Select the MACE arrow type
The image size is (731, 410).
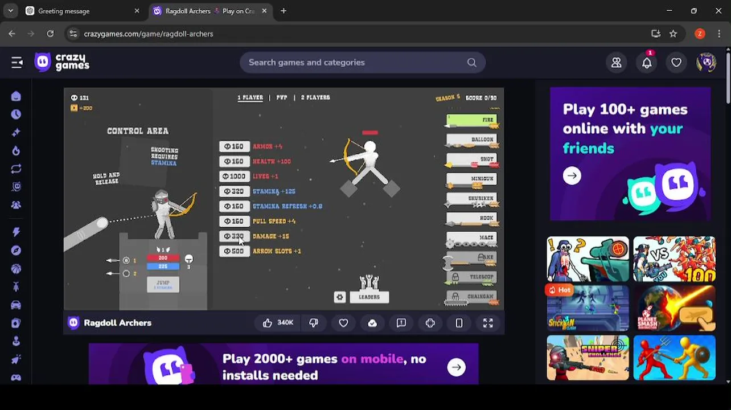click(x=472, y=238)
